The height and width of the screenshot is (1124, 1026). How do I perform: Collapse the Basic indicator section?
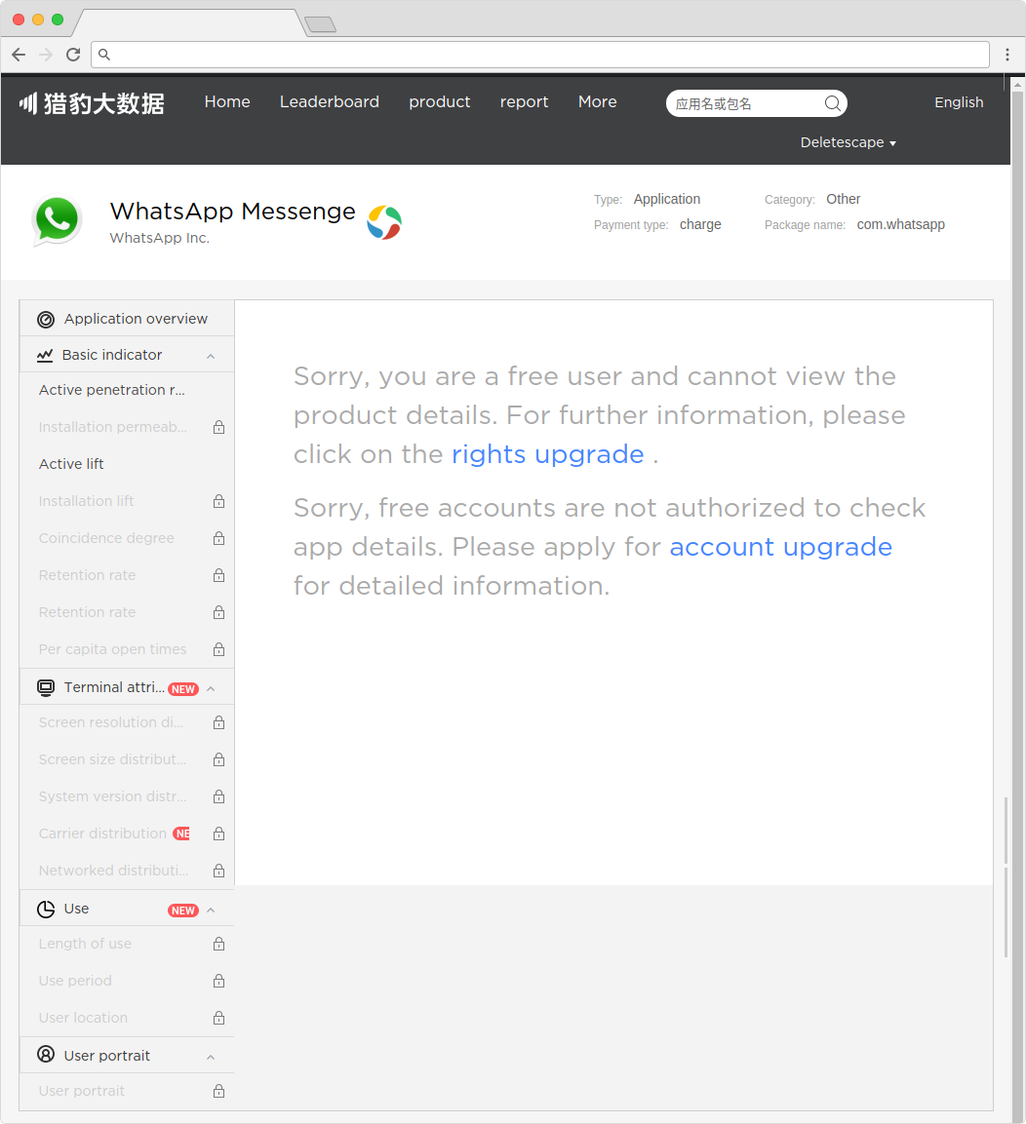click(x=211, y=356)
